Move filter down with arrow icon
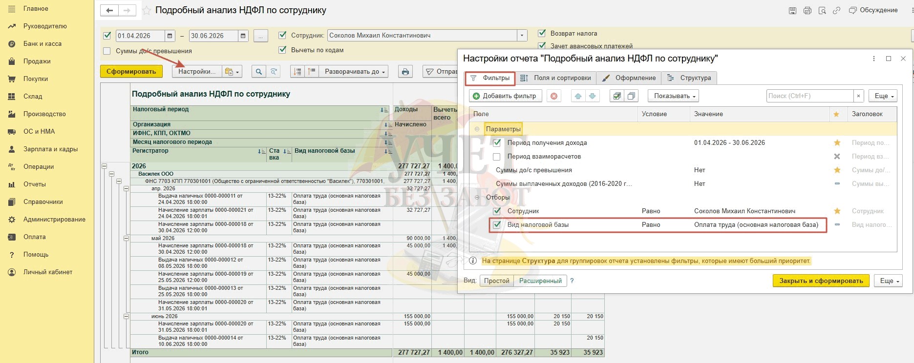 click(592, 96)
